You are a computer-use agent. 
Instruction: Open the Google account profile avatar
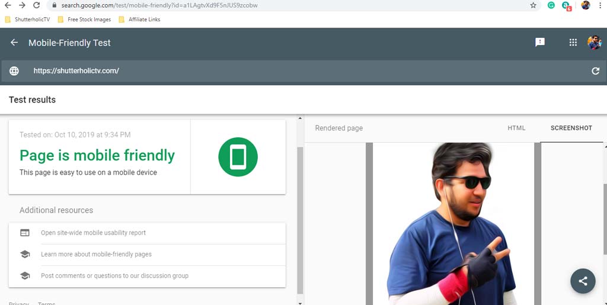tap(594, 43)
